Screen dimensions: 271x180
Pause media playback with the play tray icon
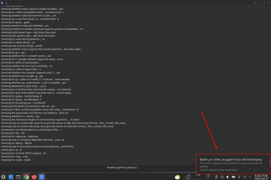click(222, 177)
